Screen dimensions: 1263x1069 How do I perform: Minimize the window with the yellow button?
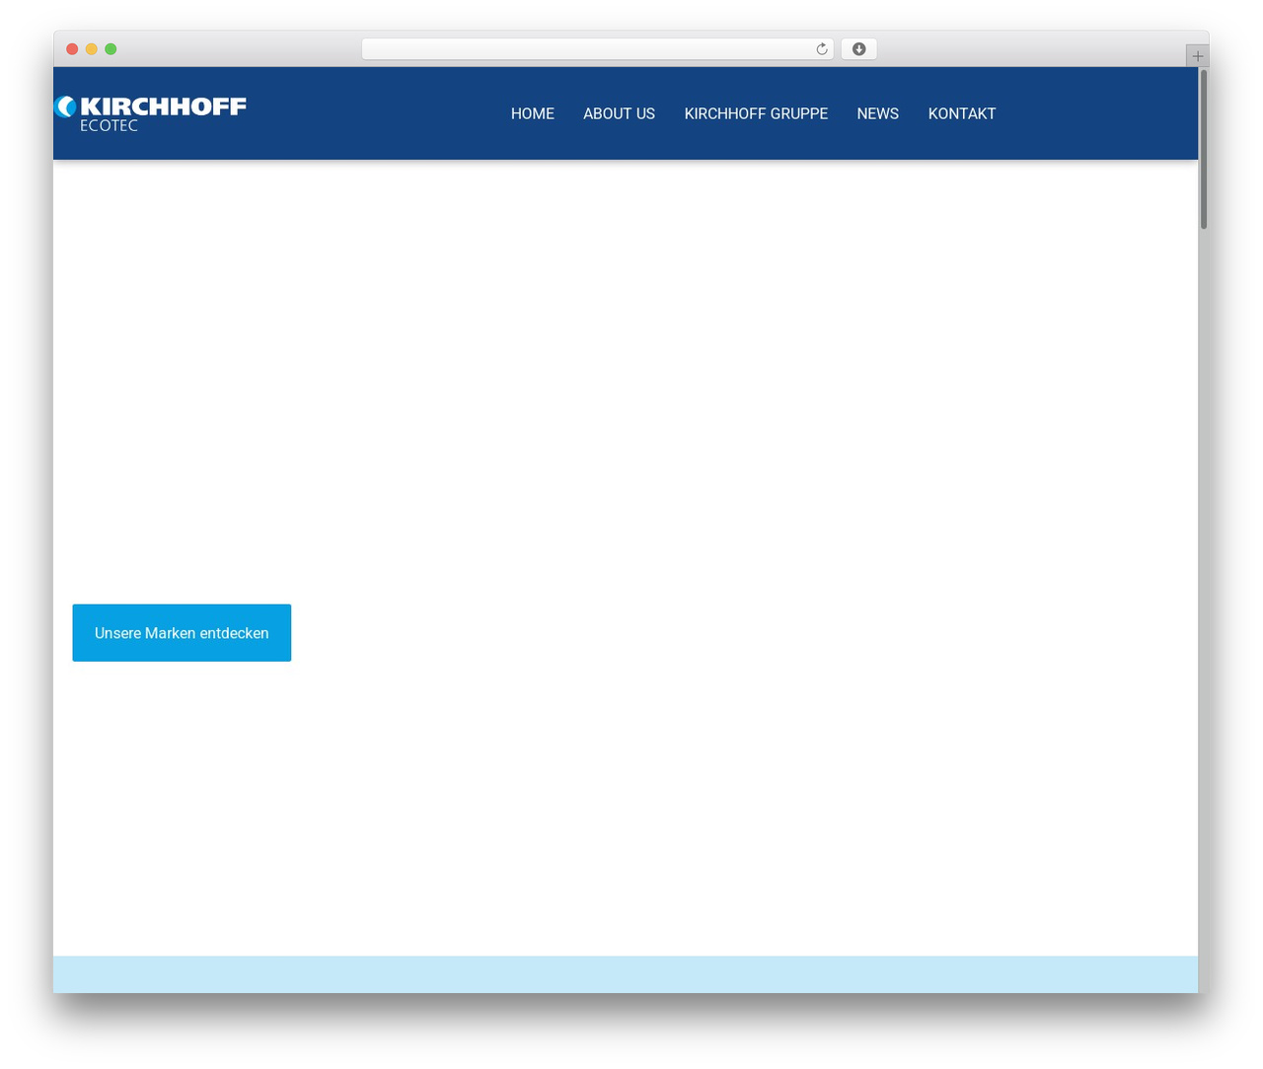tap(92, 49)
